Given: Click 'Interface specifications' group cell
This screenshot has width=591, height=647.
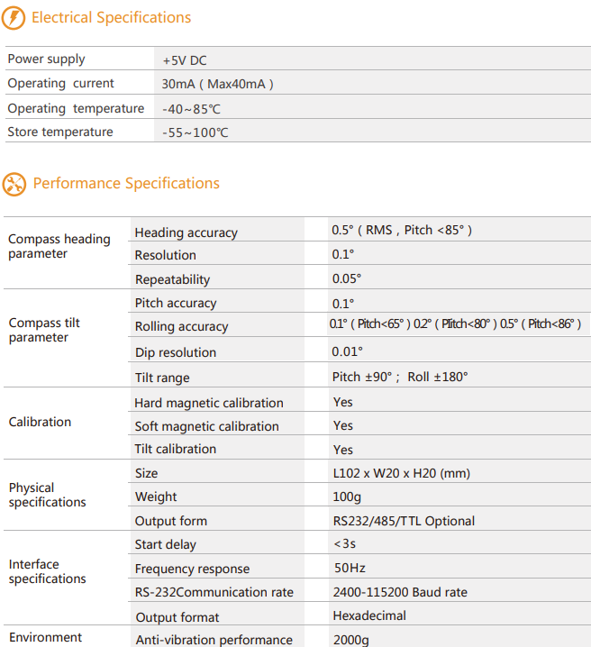Looking at the screenshot, I should pos(48,571).
